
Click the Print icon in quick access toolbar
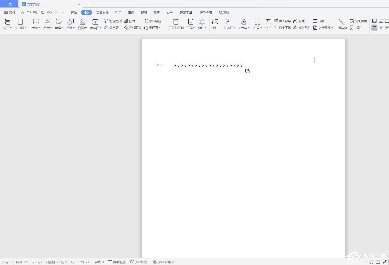pyautogui.click(x=35, y=13)
